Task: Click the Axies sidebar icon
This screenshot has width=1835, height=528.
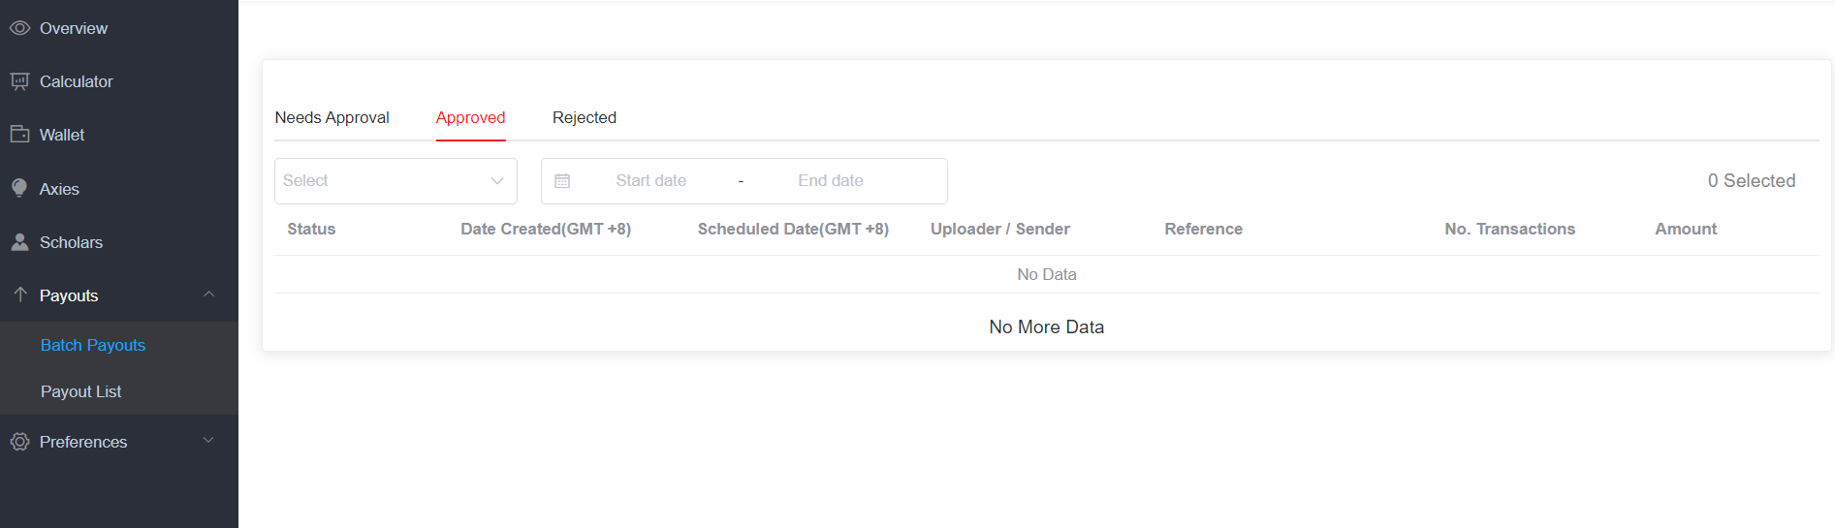Action: [x=19, y=188]
